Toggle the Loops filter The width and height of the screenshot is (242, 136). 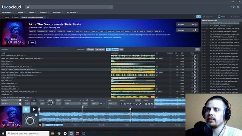90,49
